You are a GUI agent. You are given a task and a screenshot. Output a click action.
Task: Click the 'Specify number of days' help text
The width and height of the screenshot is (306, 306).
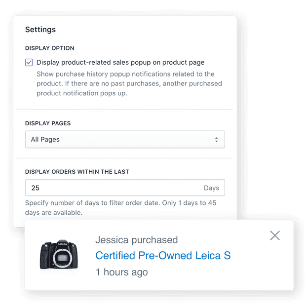120,208
